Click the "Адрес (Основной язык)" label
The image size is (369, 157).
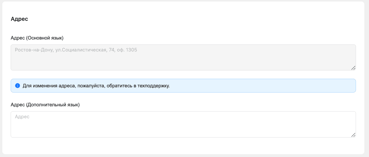(x=37, y=38)
